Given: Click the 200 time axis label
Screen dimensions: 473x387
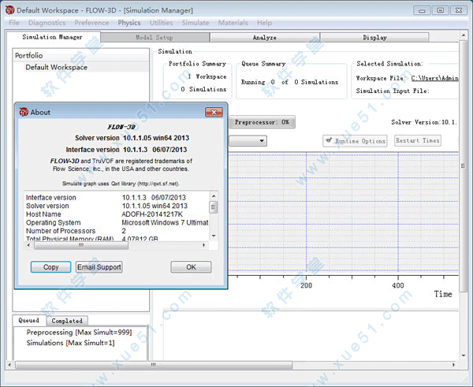Looking at the screenshot, I should click(307, 285).
